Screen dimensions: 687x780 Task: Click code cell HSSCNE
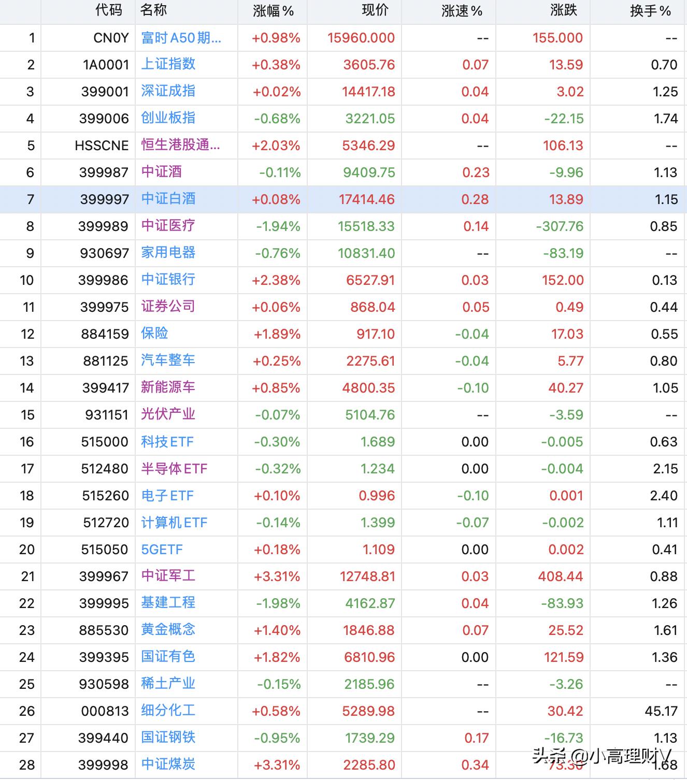102,146
